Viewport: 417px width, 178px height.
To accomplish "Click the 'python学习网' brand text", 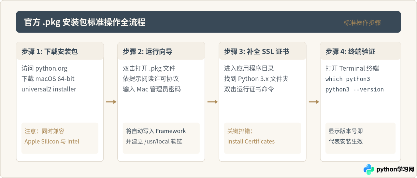I will [395, 170].
